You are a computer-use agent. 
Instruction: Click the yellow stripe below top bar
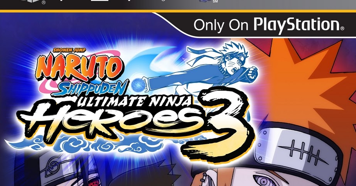tap(178, 11)
